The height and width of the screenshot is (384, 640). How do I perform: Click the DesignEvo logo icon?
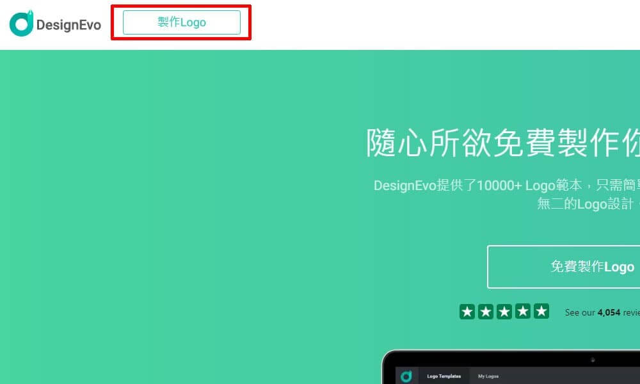pyautogui.click(x=21, y=23)
